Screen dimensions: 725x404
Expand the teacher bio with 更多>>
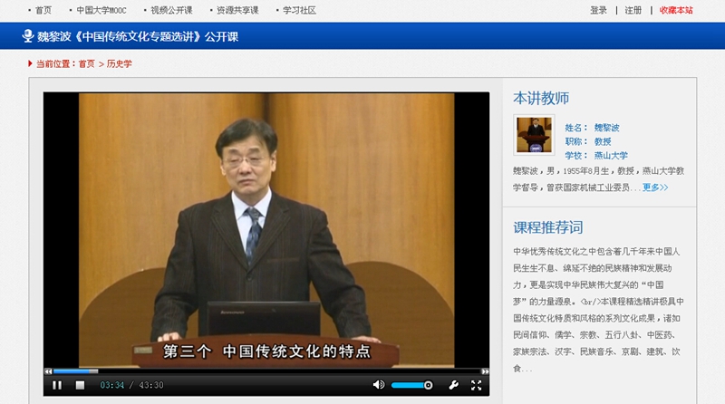tap(655, 188)
